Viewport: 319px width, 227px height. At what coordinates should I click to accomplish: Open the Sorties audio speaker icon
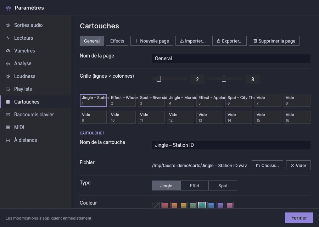pyautogui.click(x=8, y=25)
